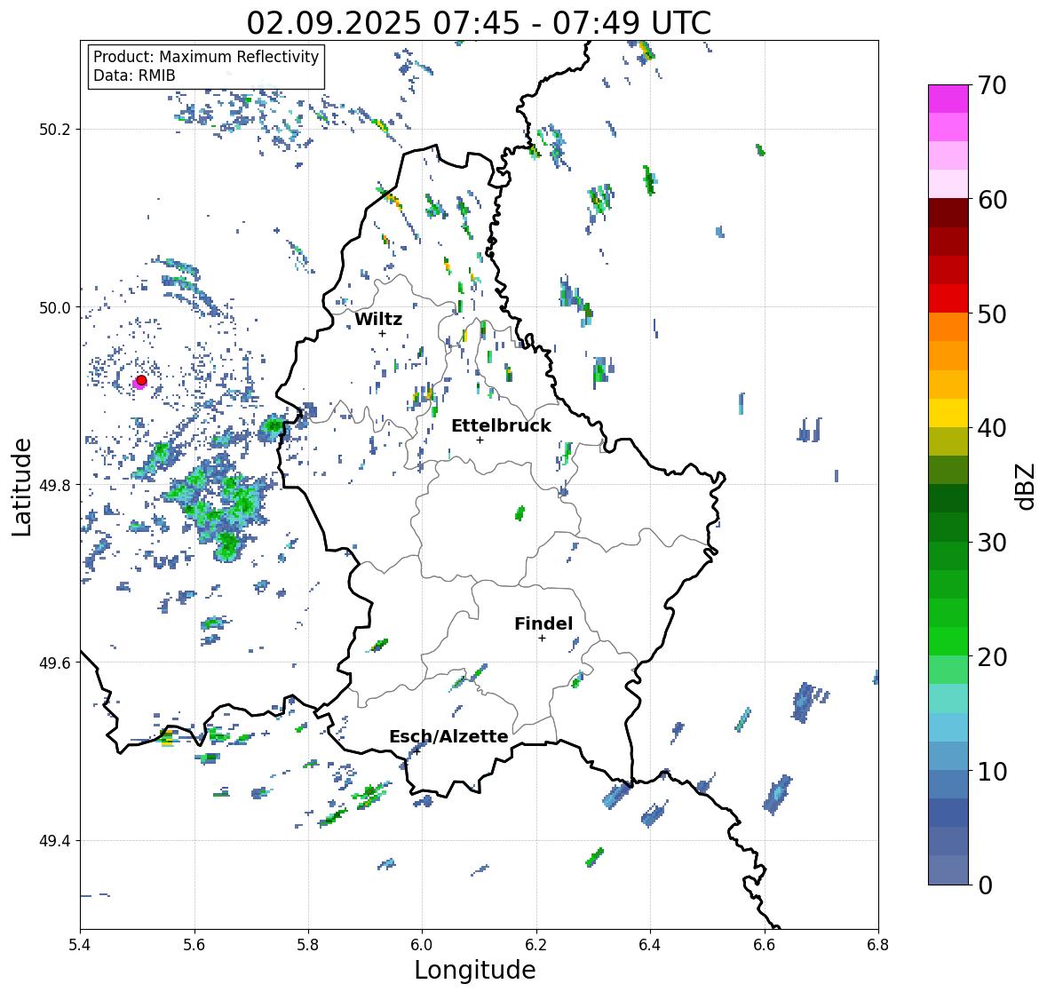Click the title text 02.09.2025 07:45 - 07:49 UTC
The image size is (1047, 992).
click(479, 23)
